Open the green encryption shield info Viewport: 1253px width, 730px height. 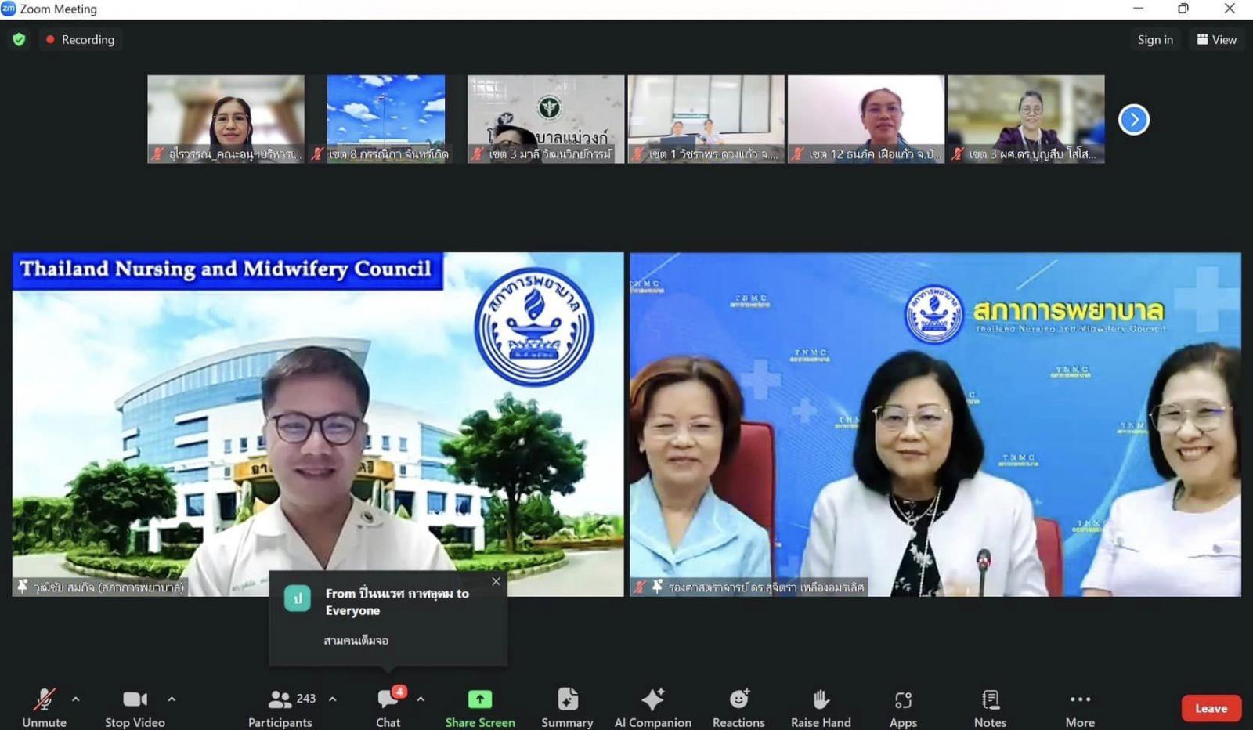click(19, 39)
